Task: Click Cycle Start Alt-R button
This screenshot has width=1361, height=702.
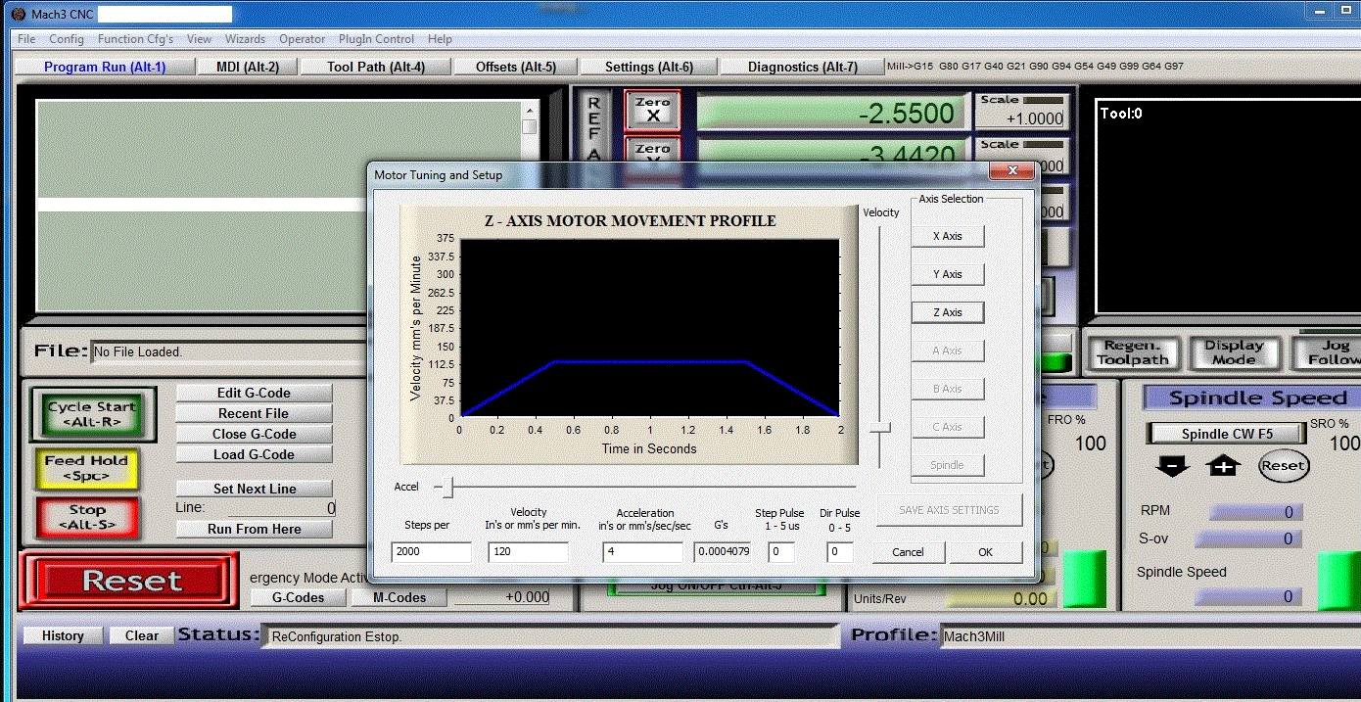Action: [91, 414]
